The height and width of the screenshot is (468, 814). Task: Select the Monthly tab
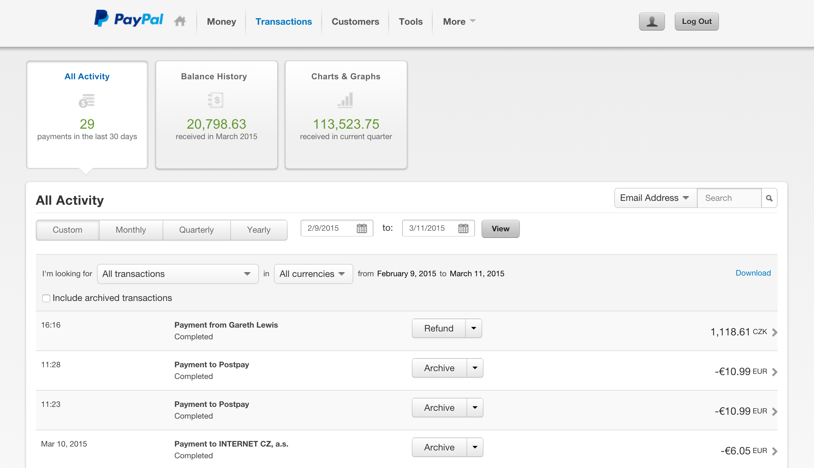pos(131,230)
